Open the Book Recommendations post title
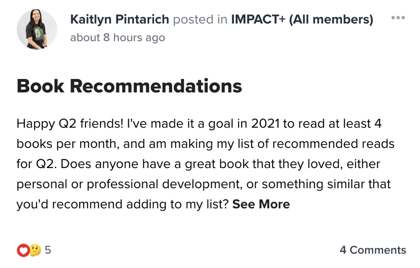The height and width of the screenshot is (268, 420). click(x=129, y=86)
